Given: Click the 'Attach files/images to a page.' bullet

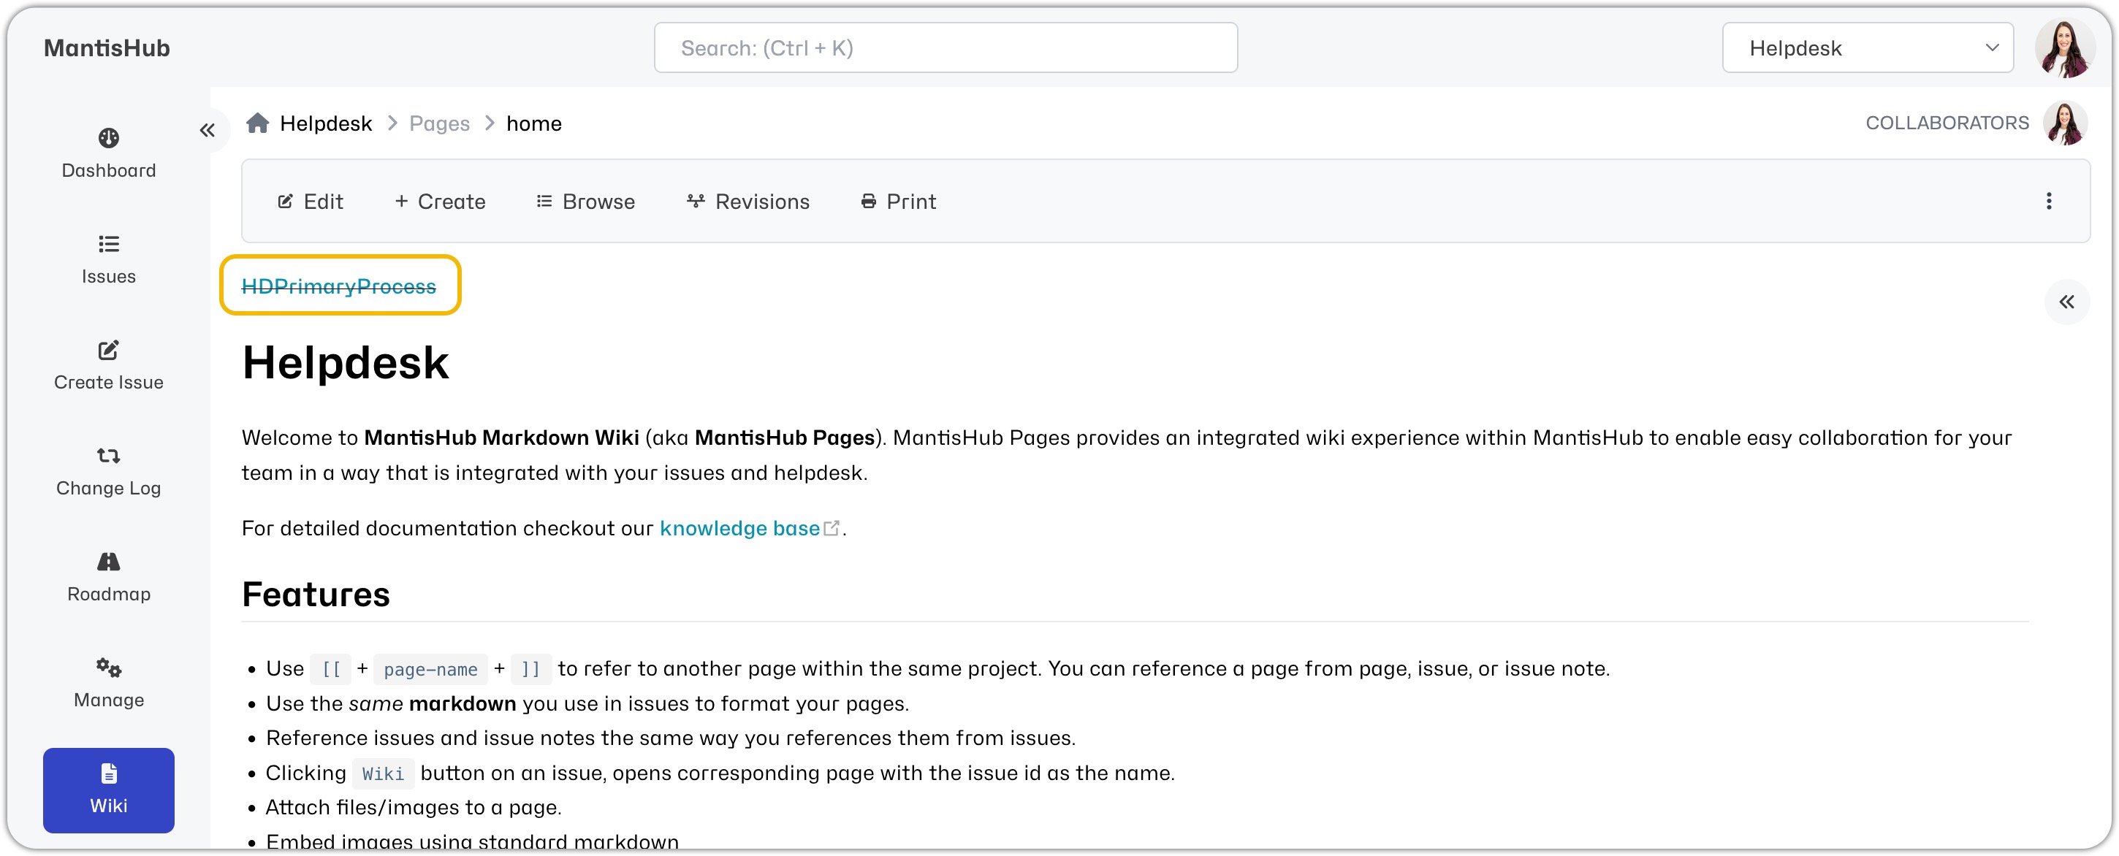Looking at the screenshot, I should click(x=413, y=808).
